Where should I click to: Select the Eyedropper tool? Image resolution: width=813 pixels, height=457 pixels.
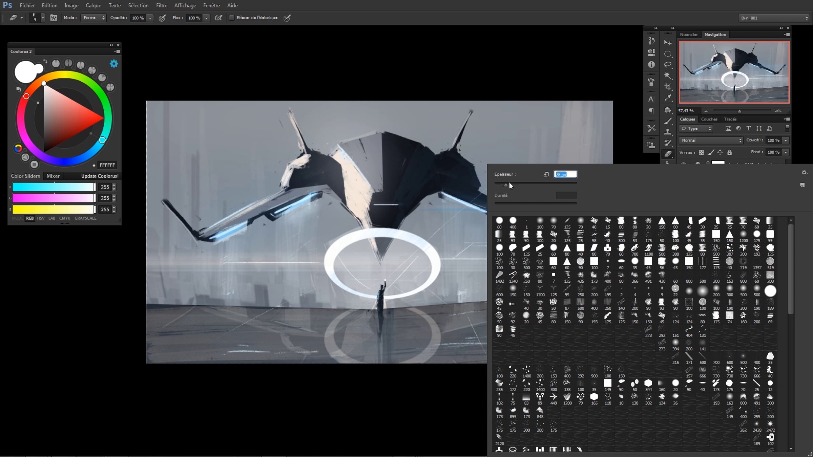(x=667, y=98)
